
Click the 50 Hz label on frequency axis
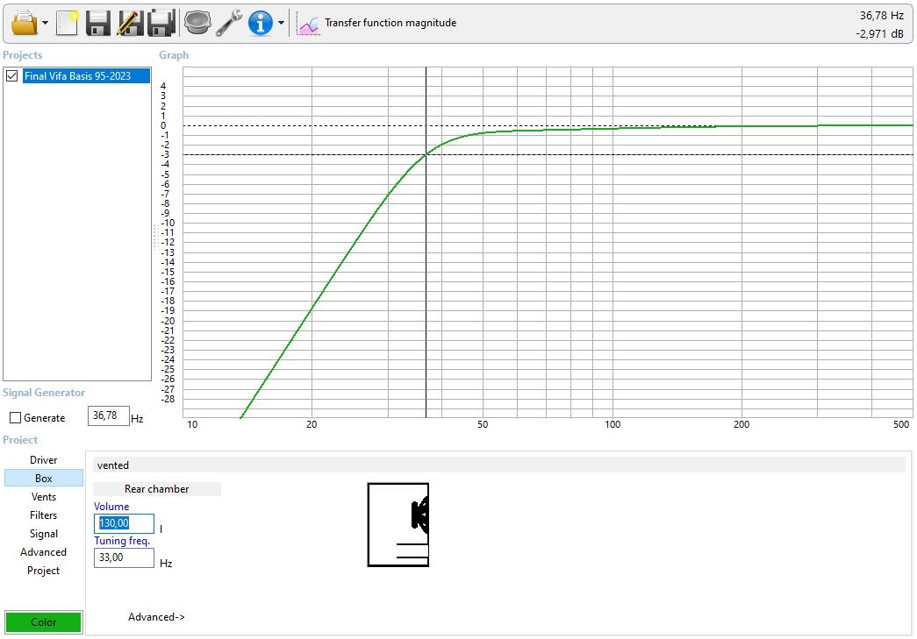click(483, 424)
